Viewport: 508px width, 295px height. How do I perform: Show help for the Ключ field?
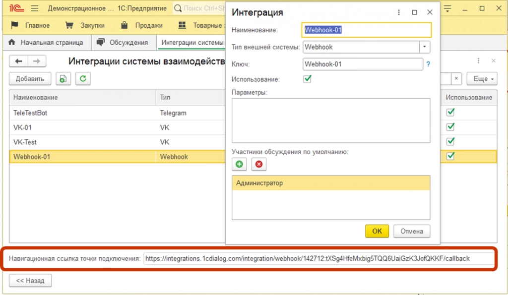click(428, 64)
